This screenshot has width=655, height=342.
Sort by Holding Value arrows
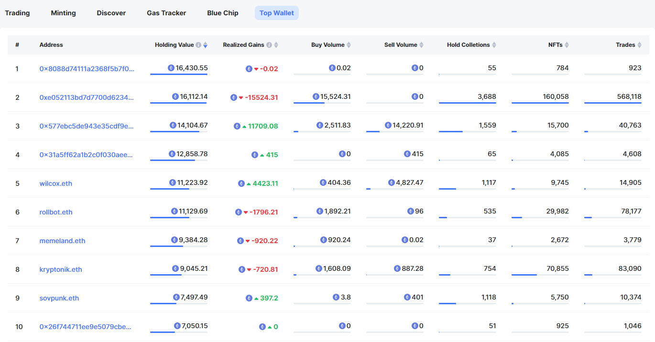click(205, 45)
